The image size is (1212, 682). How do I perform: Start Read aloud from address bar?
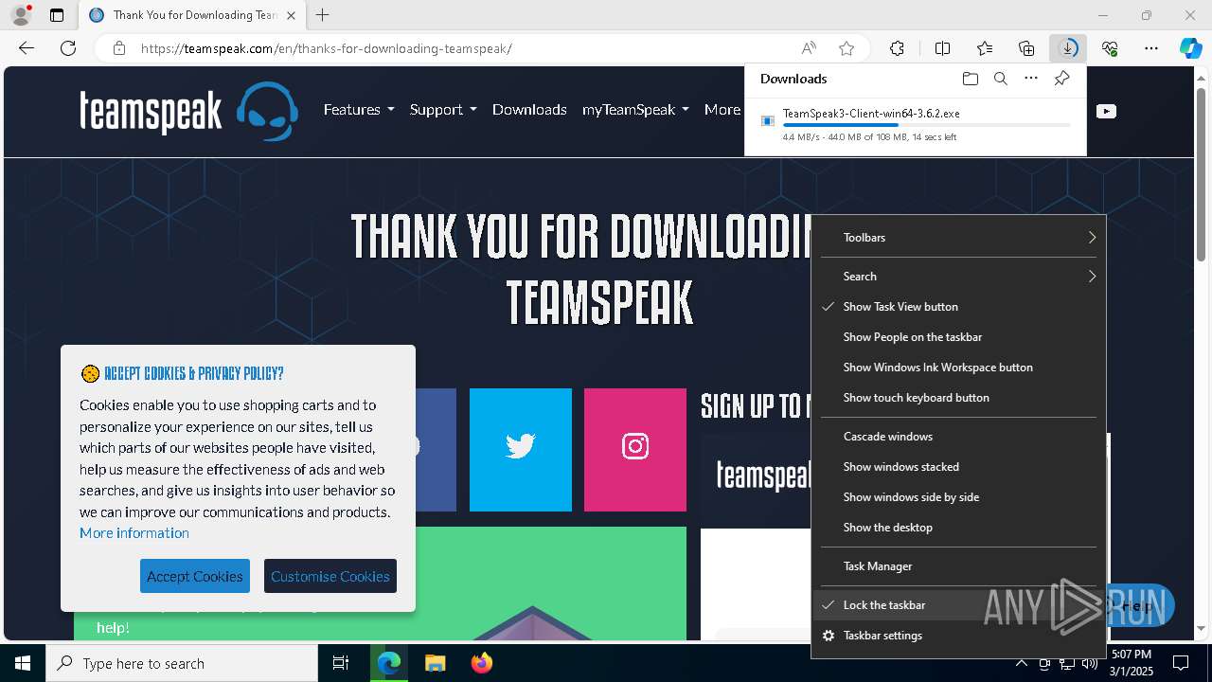click(809, 48)
